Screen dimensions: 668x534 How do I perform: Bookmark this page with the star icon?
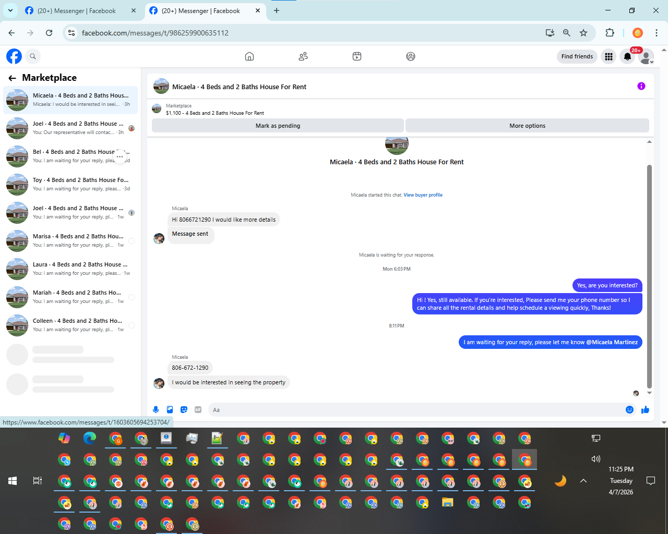(583, 33)
